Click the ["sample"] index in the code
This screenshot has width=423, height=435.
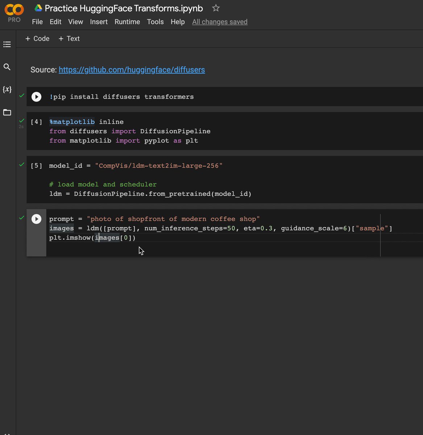point(372,228)
